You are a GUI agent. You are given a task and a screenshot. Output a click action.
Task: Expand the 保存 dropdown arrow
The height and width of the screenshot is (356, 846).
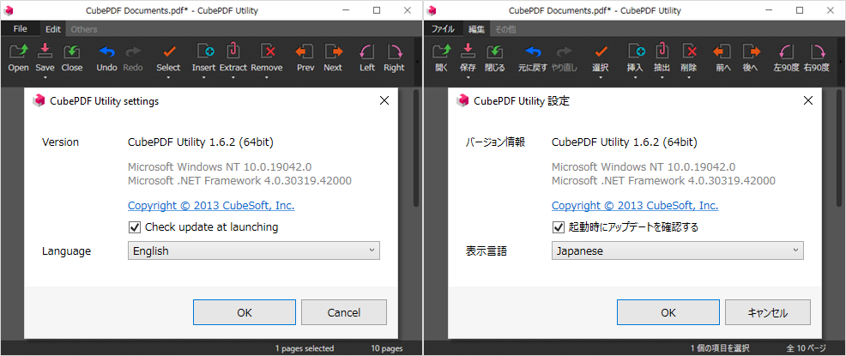pos(468,77)
